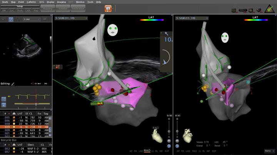
Task: Open the Catheter menu
Action: pyautogui.click(x=31, y=2)
